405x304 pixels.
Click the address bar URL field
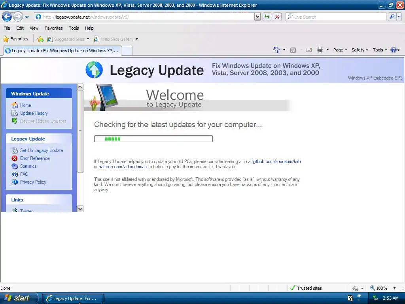tap(144, 17)
